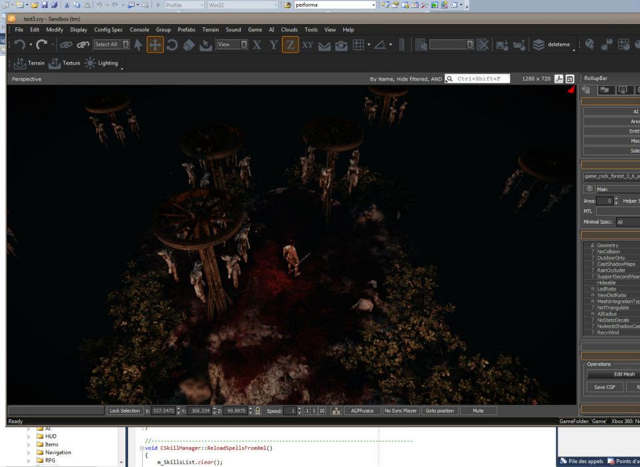Click the selection list icon
Image resolution: width=640 pixels, height=467 pixels.
(x=421, y=45)
